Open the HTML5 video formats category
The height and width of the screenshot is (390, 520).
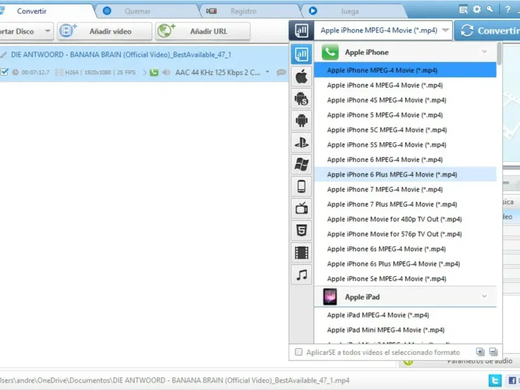(x=302, y=231)
